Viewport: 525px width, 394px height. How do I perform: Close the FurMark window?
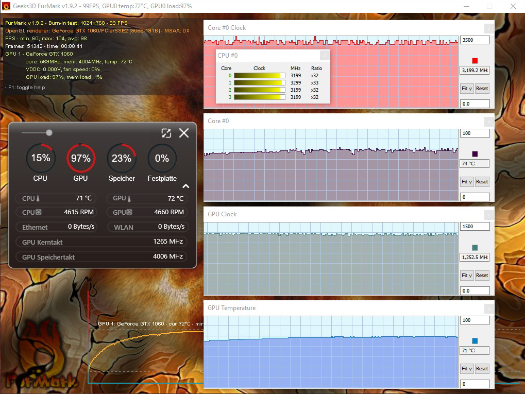(x=513, y=6)
